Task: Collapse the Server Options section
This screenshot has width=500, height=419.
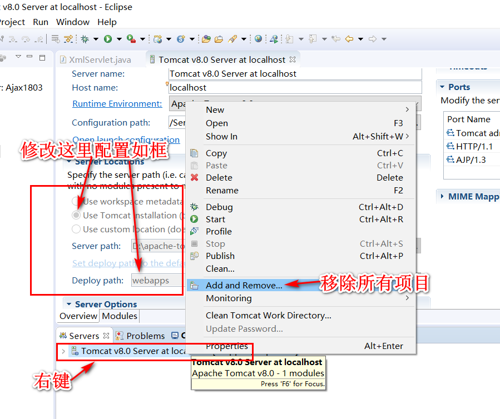Action: coord(69,305)
